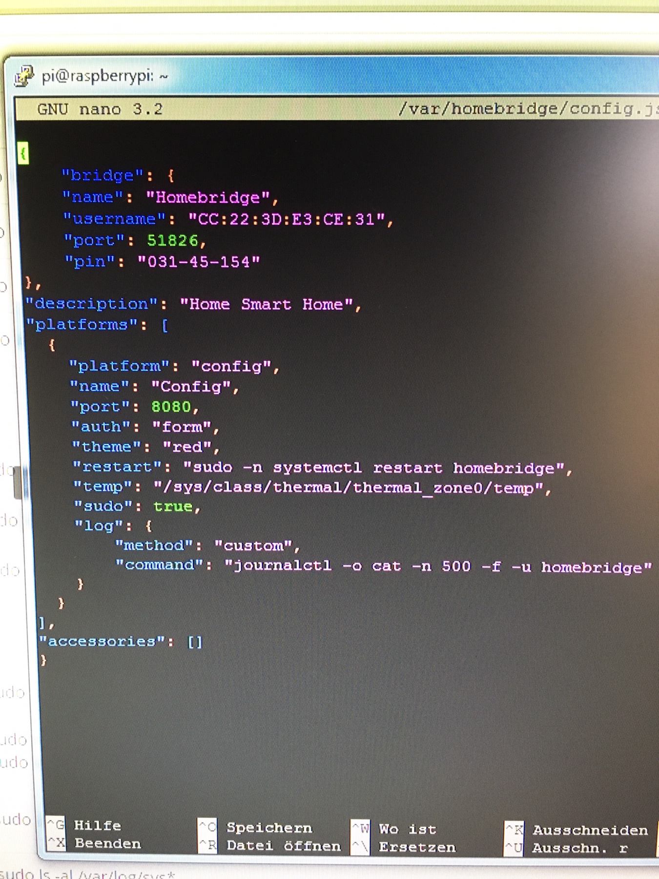Image resolution: width=659 pixels, height=879 pixels.
Task: Click the ^G Hilfe shortcut
Action: (85, 825)
